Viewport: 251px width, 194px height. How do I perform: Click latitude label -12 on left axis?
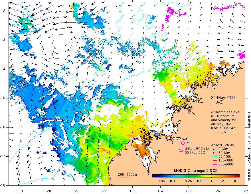tap(3, 11)
